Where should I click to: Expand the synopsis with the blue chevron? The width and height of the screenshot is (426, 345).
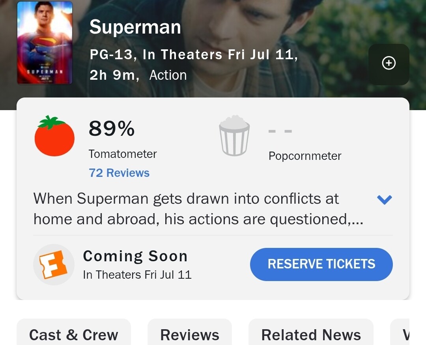tap(384, 200)
